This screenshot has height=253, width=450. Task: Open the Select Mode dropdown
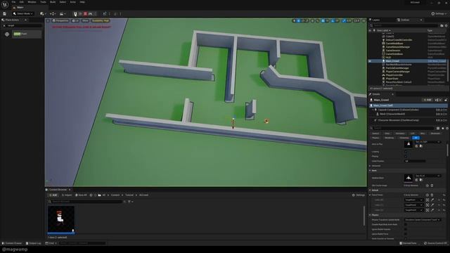tap(23, 14)
